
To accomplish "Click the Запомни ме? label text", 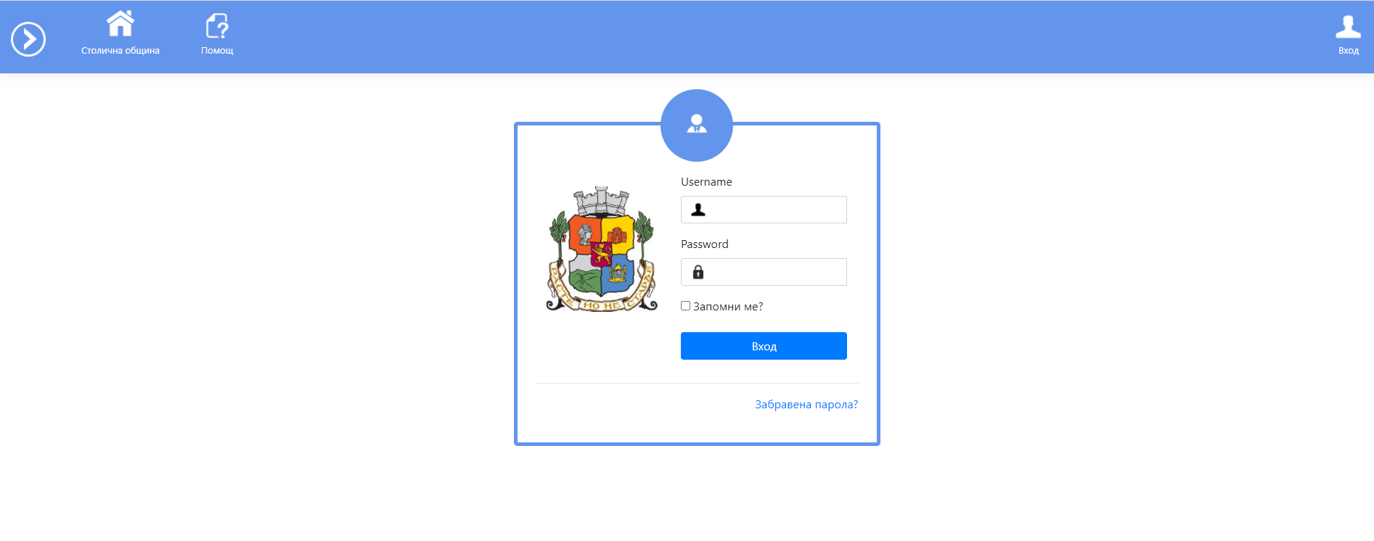I will [x=728, y=307].
